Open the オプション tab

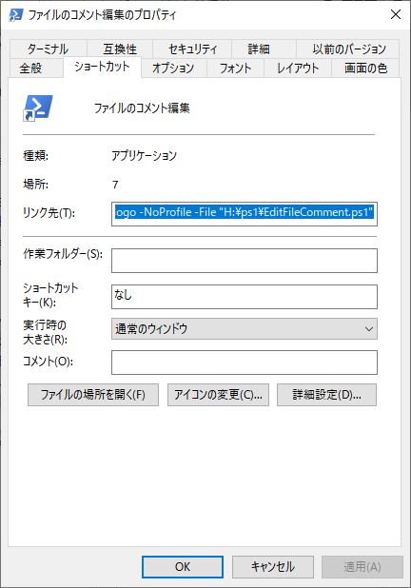click(173, 69)
